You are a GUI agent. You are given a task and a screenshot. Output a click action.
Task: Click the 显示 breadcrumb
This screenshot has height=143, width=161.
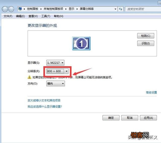pos(71,9)
